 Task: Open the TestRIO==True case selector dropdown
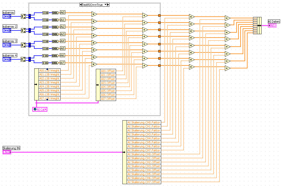(x=106, y=5)
